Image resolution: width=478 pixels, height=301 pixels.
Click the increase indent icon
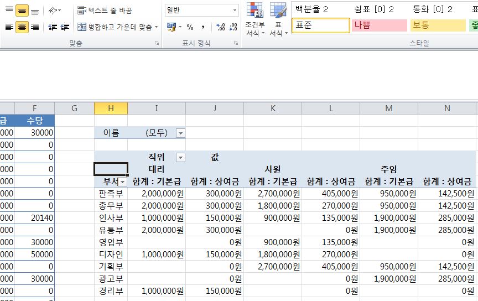[x=65, y=27]
